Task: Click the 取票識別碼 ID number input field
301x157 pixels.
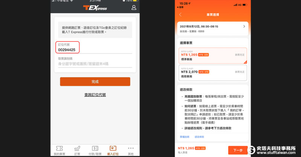Action: tap(95, 64)
